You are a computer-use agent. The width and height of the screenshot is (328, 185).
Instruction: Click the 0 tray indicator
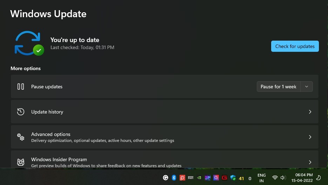tap(250, 178)
